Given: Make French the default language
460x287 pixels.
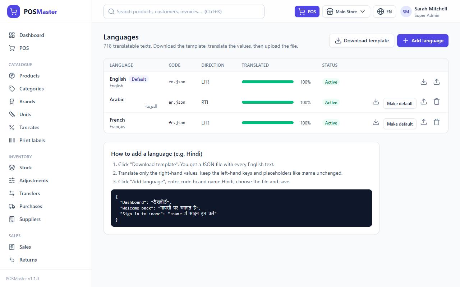Looking at the screenshot, I should [400, 124].
